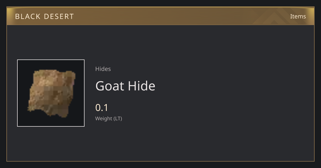Image resolution: width=321 pixels, height=168 pixels.
Task: Click the 0.1 weight value
Action: 102,108
